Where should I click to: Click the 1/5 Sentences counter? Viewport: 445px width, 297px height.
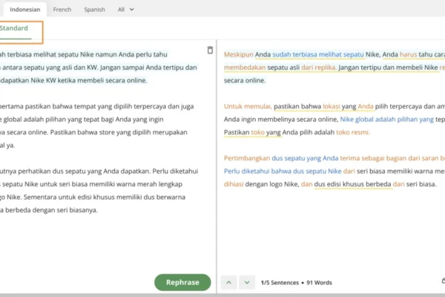point(280,283)
